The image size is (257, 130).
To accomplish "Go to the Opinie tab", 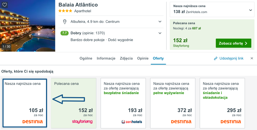I will click(x=143, y=58).
